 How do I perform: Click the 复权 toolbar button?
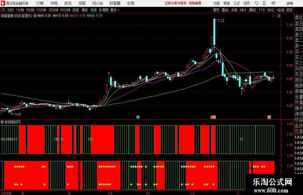pos(216,10)
